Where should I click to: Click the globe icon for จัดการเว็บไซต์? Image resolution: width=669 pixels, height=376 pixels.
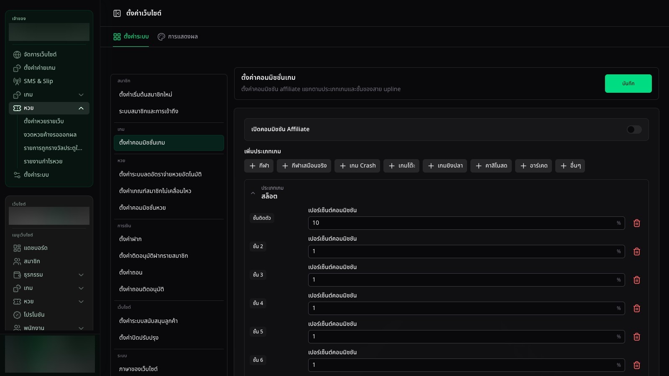pos(17,55)
